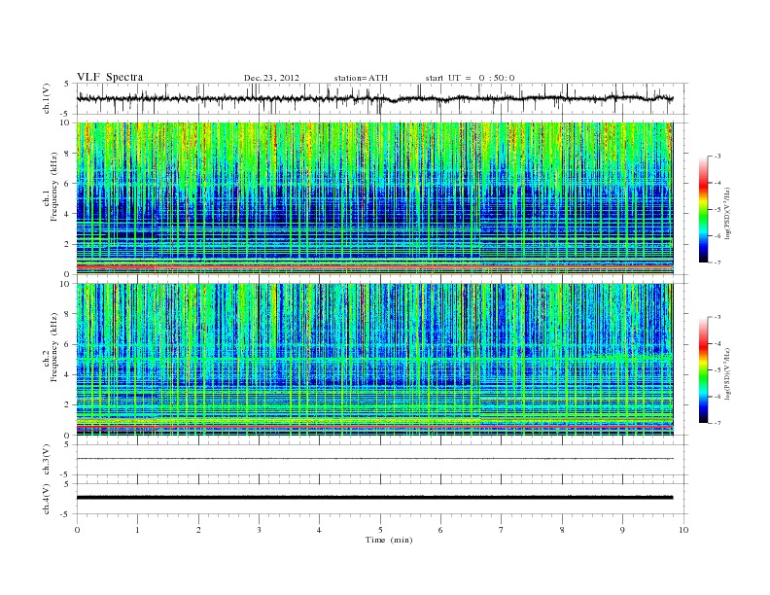Click the ch.1 colorbar "log(PSD)(V²/Hz)" label
Image resolution: width=770 pixels, height=595 pixels.
tap(727, 214)
